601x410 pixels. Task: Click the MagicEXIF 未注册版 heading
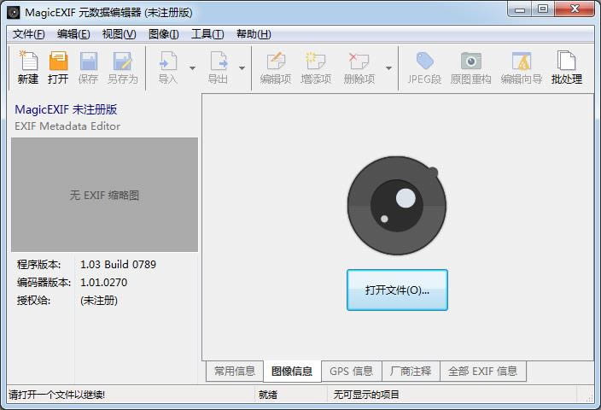[x=66, y=109]
